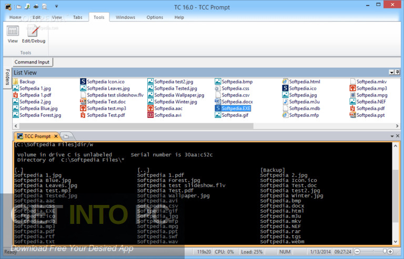The width and height of the screenshot is (404, 259).
Task: Click Softpedia test slideshow.flv in list view
Action: [112, 95]
